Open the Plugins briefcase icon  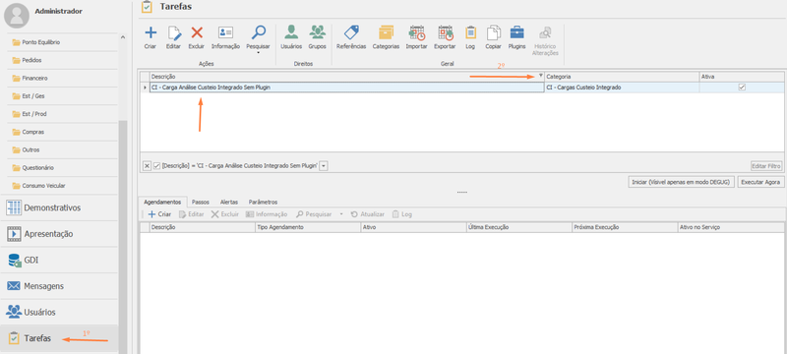[x=517, y=33]
